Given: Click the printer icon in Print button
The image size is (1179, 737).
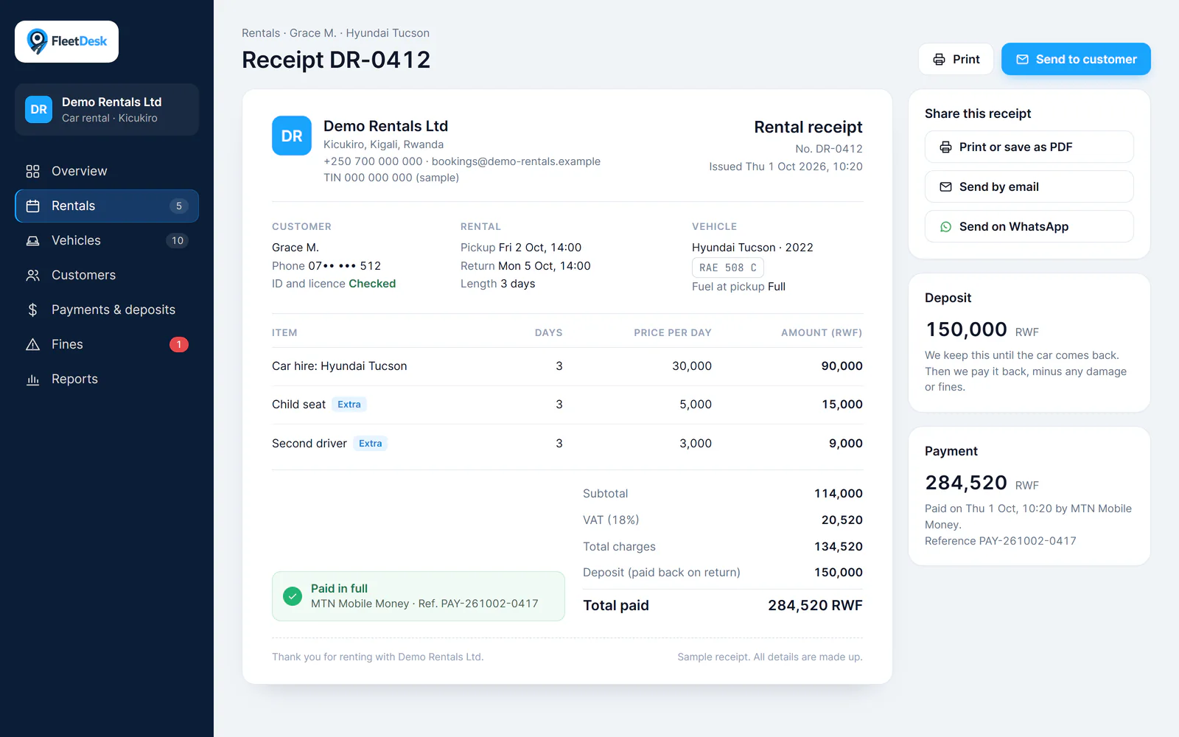Looking at the screenshot, I should pos(939,59).
